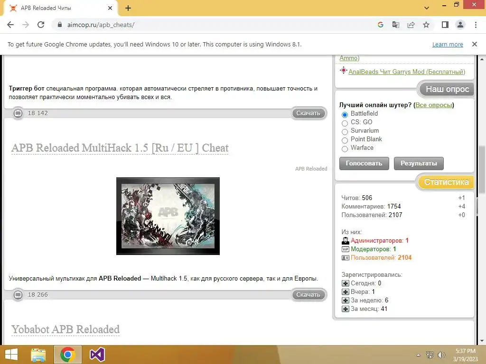
Task: Click plus icon beside За месяц
Action: point(346,309)
